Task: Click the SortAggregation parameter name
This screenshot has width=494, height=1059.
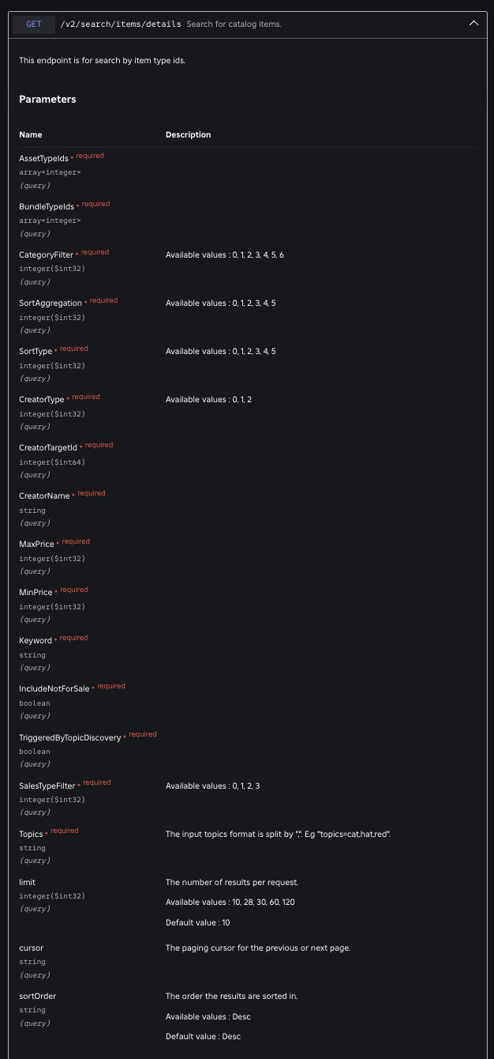Action: tap(50, 303)
